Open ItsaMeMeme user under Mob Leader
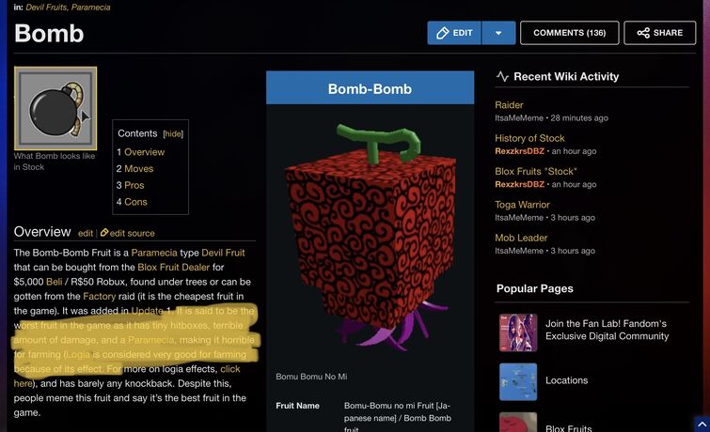 (x=519, y=251)
